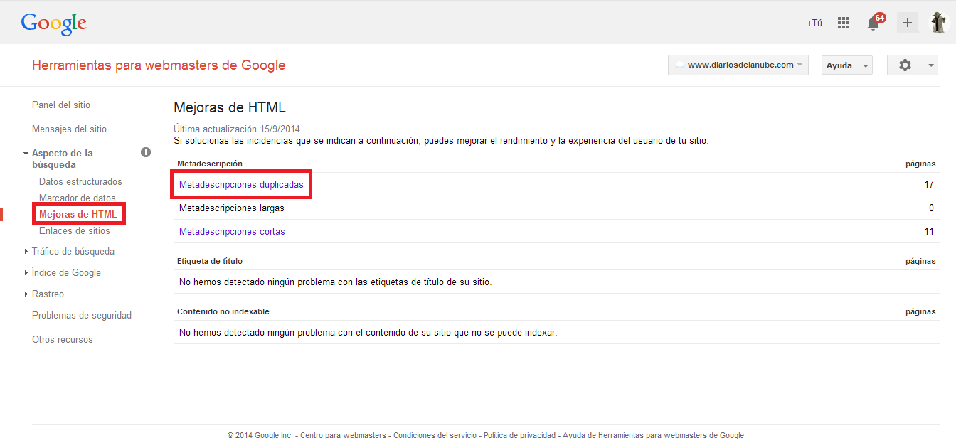Open the www.diariosdelanube.com site selector
The width and height of the screenshot is (956, 443).
click(738, 65)
